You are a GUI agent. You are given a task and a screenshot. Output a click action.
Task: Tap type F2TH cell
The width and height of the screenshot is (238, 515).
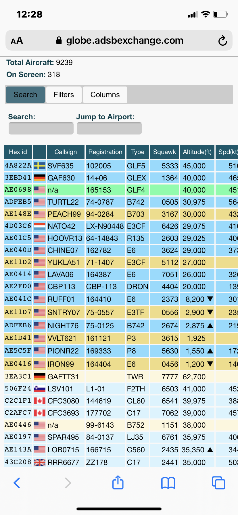138,389
